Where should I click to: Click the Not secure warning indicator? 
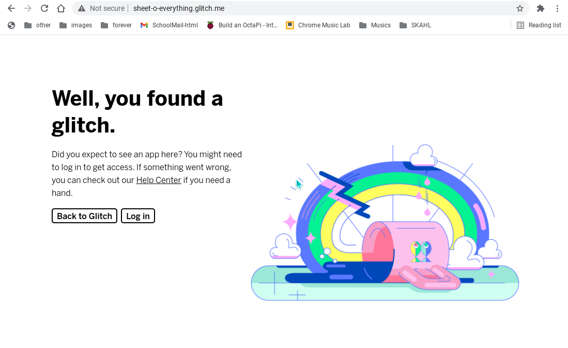point(101,8)
